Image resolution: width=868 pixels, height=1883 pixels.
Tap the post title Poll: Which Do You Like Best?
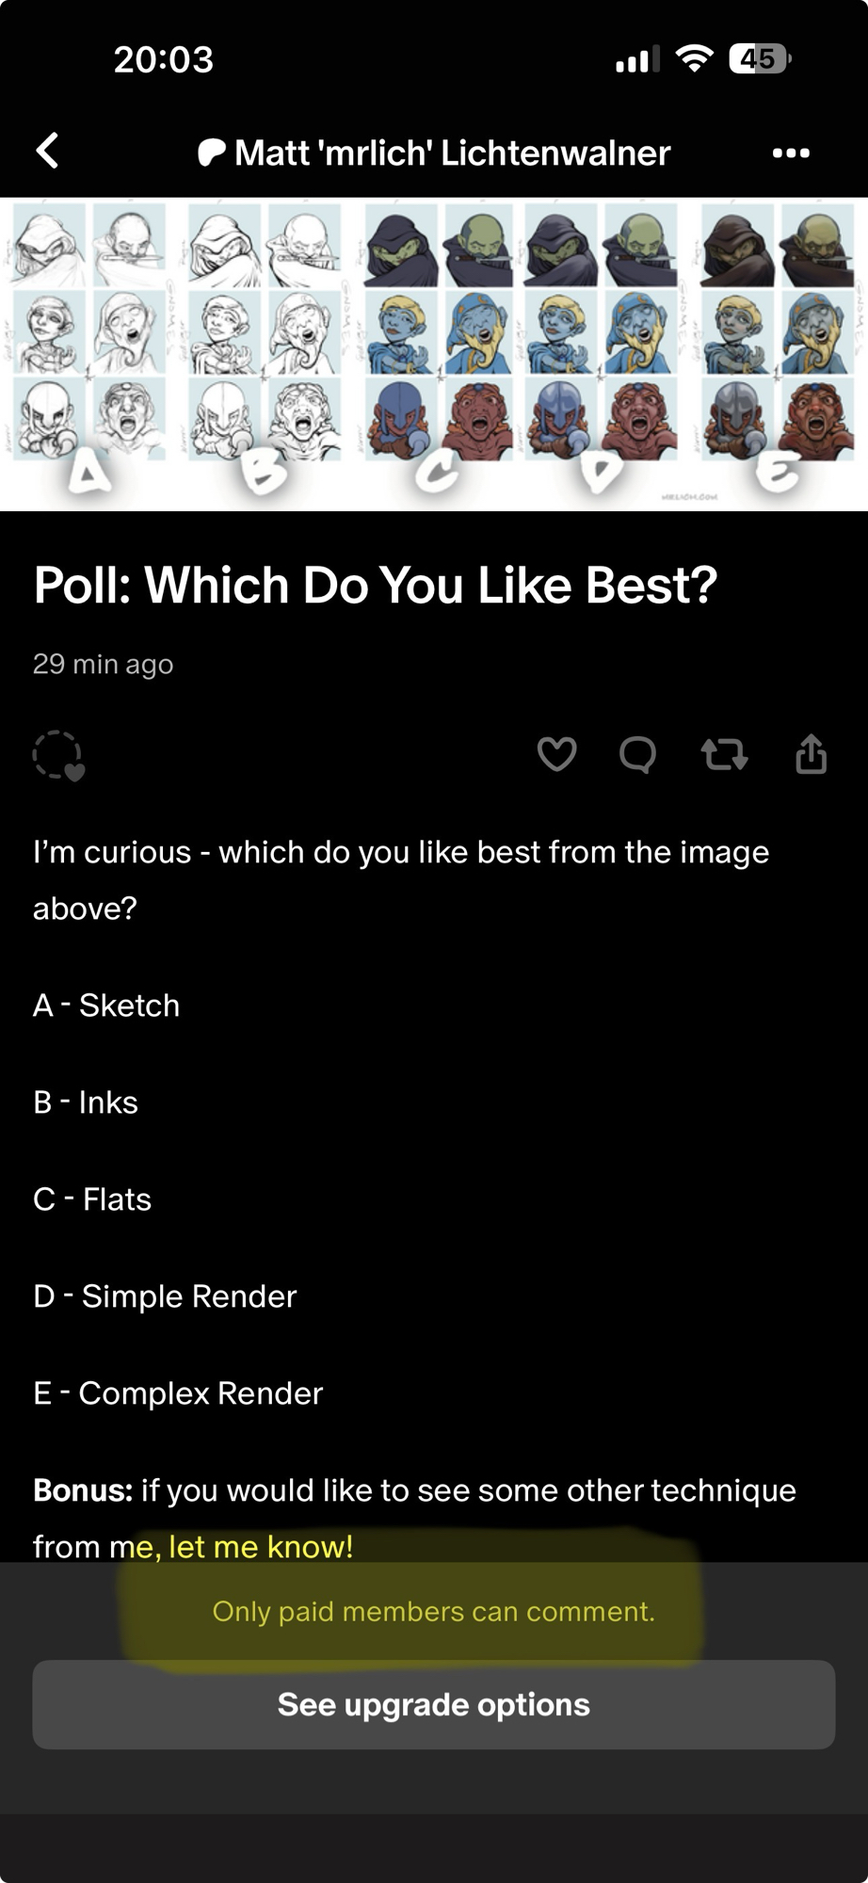click(x=375, y=585)
